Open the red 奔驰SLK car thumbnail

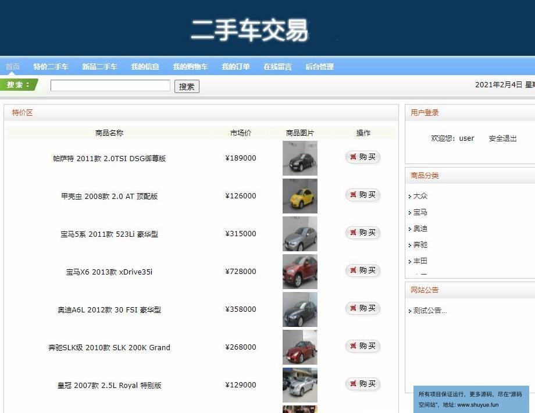[x=300, y=347]
